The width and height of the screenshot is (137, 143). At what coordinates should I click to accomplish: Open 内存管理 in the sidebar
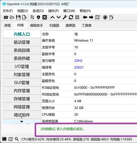(x=22, y=91)
